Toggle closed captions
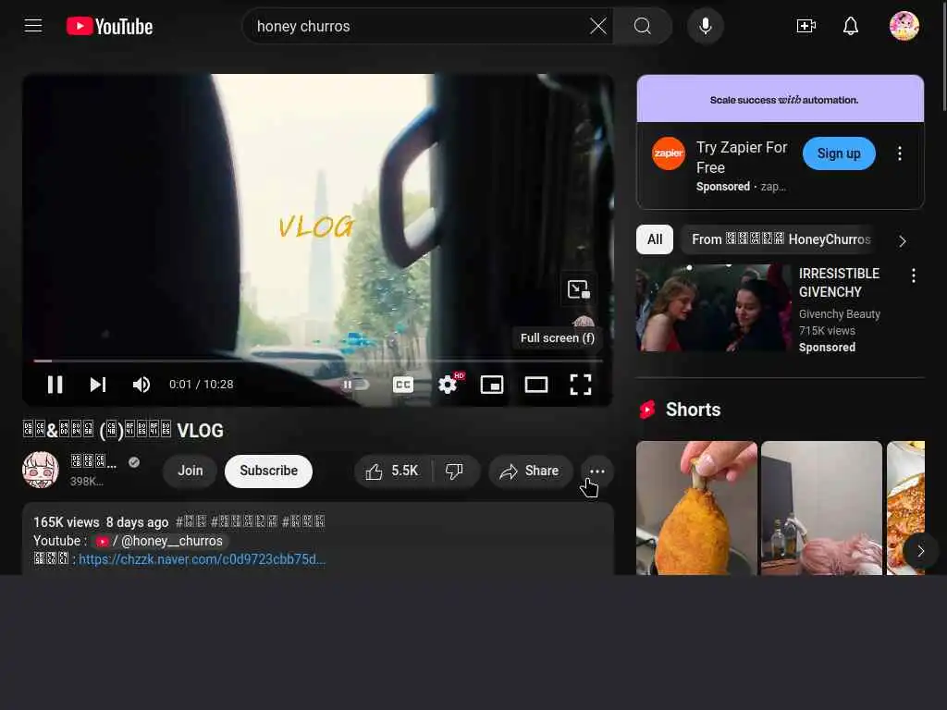This screenshot has width=947, height=710. tap(403, 385)
